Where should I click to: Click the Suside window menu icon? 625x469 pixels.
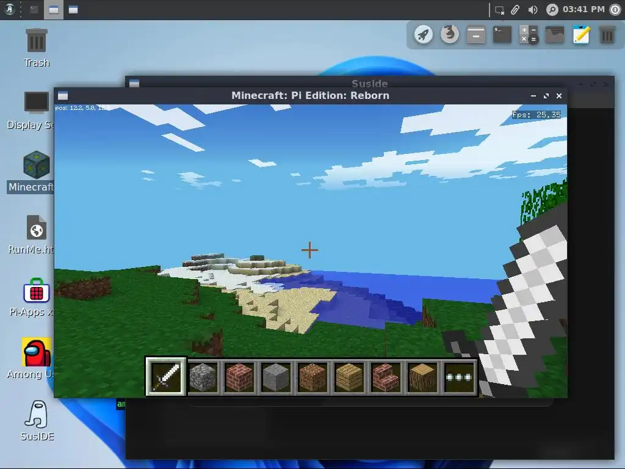point(134,83)
